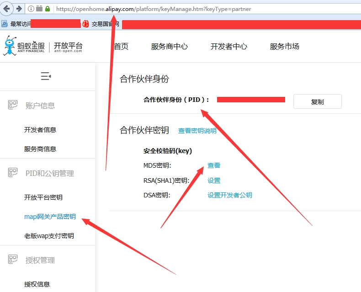Open 服务商中心 navigation item

point(170,46)
